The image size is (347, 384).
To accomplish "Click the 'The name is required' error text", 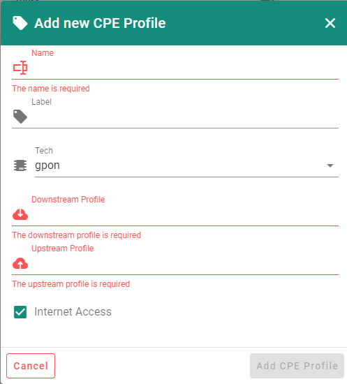I will click(x=51, y=89).
